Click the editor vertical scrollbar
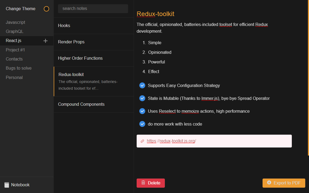This screenshot has width=309, height=193. tap(308, 78)
